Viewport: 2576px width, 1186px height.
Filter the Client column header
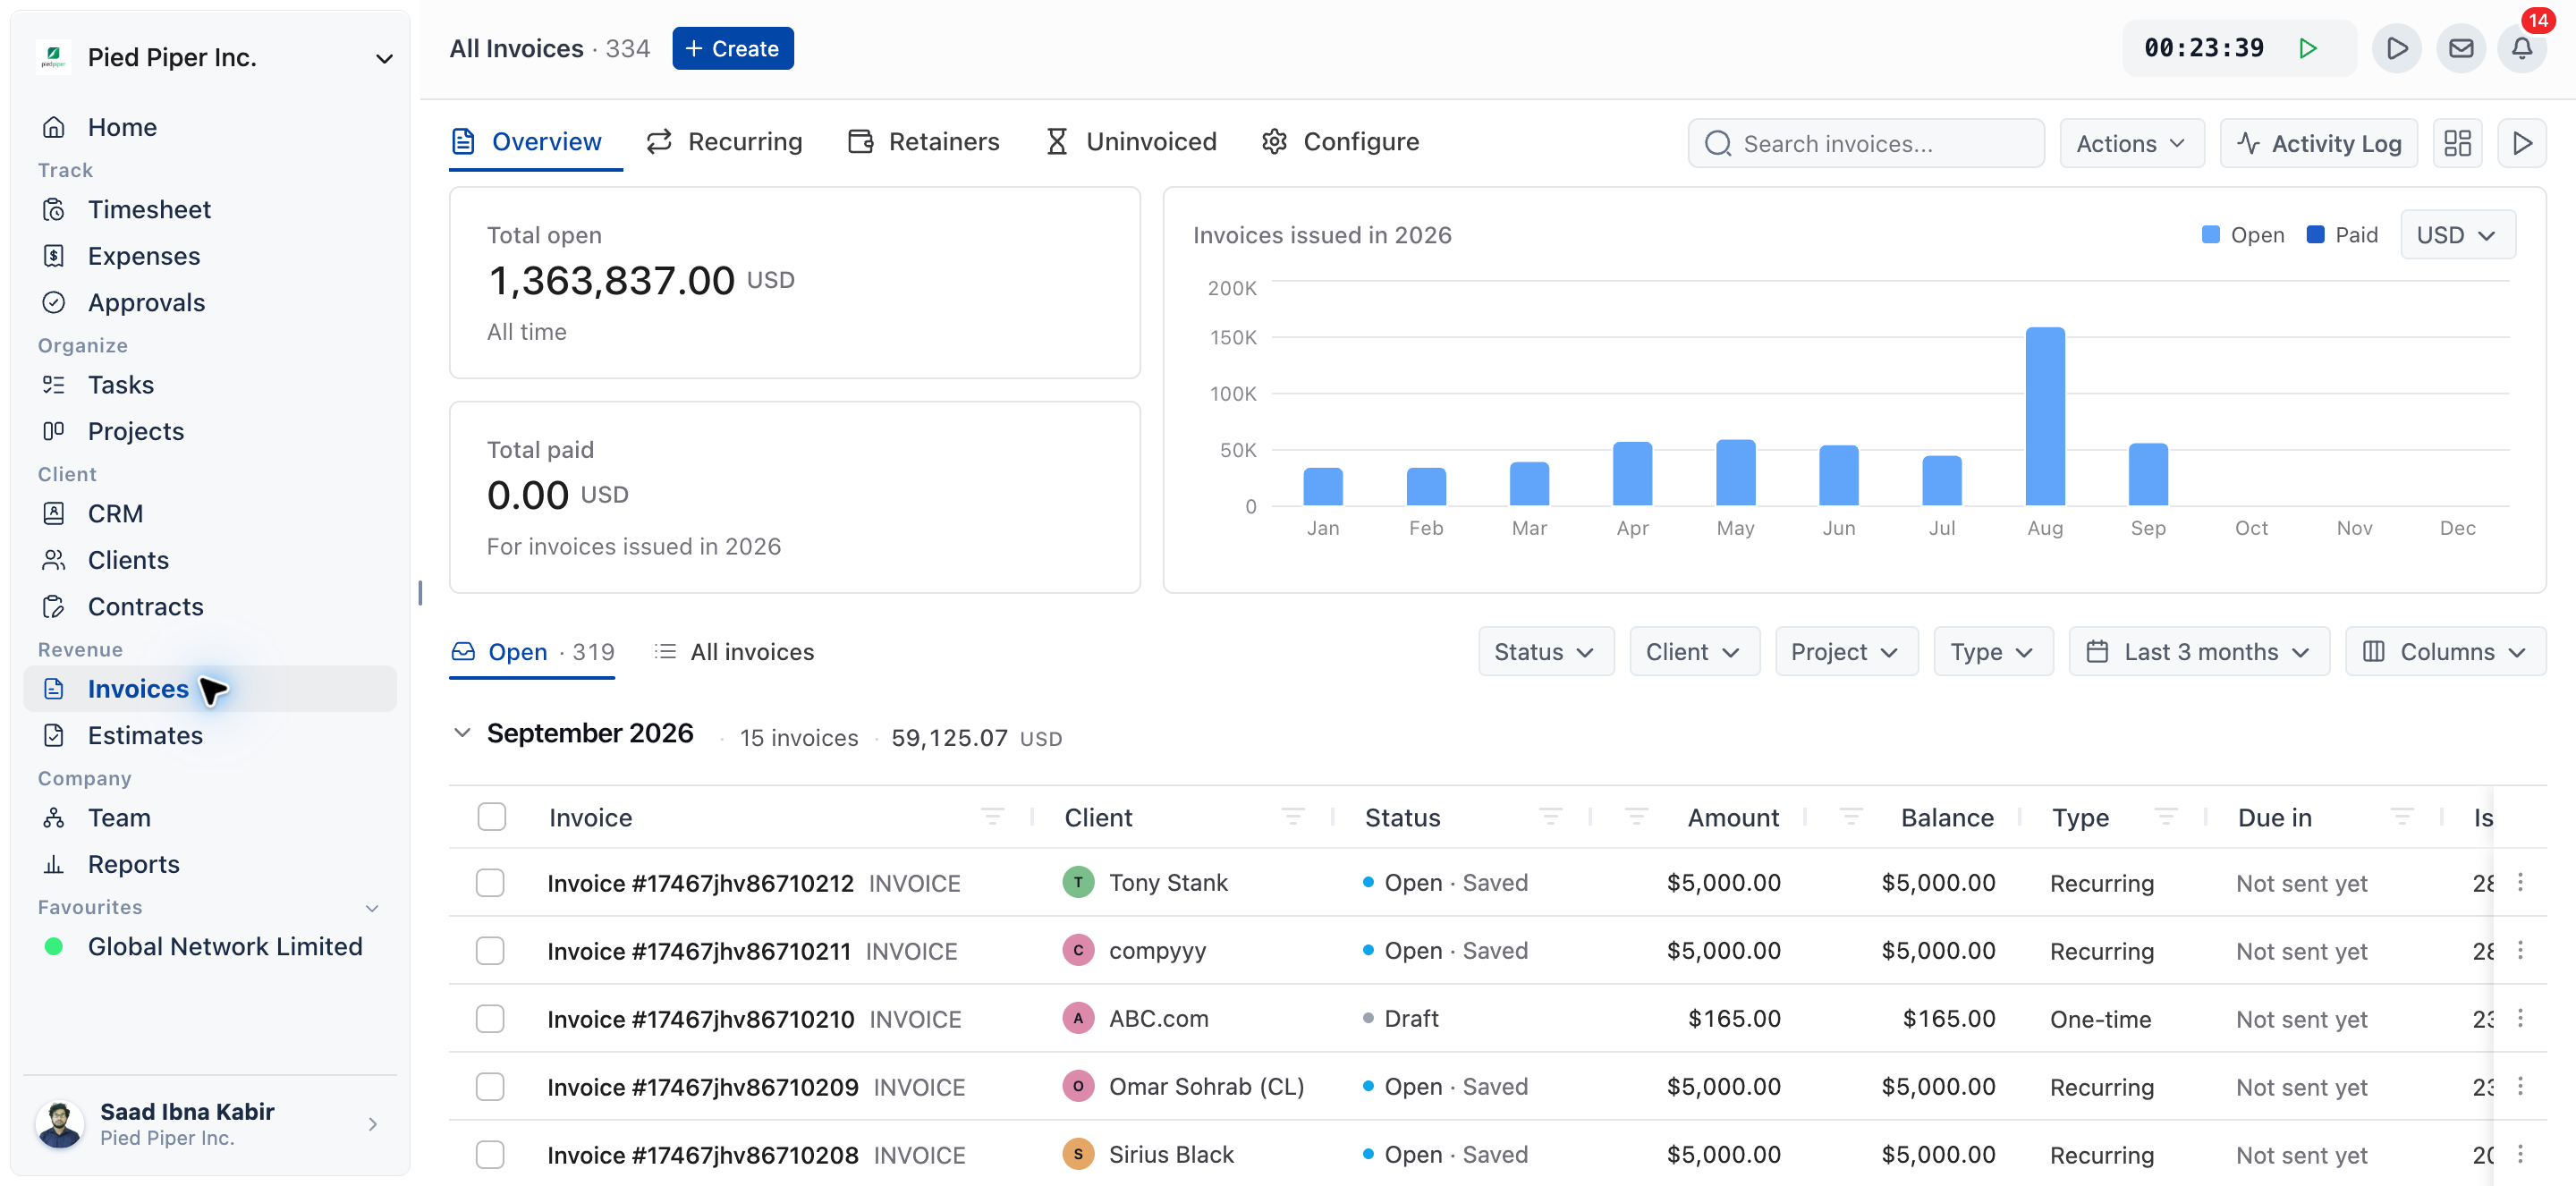(x=1293, y=817)
